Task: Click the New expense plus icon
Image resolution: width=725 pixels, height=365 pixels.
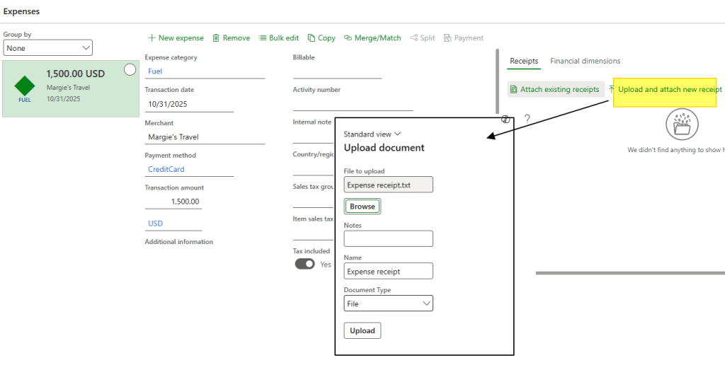Action: coord(152,38)
